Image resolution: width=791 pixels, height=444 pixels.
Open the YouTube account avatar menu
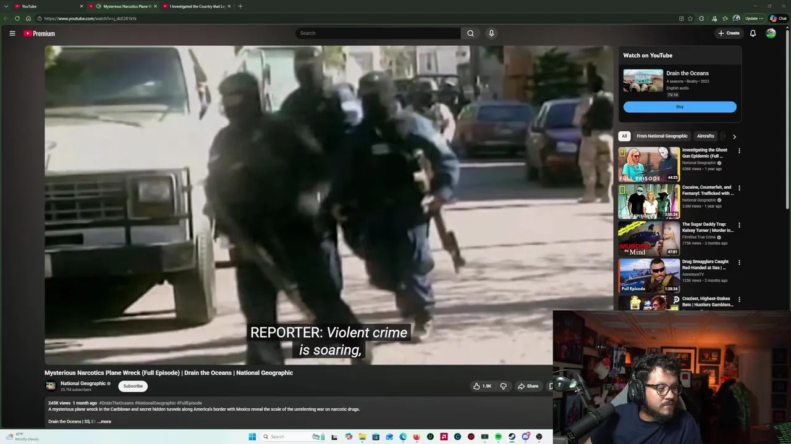pyautogui.click(x=771, y=33)
